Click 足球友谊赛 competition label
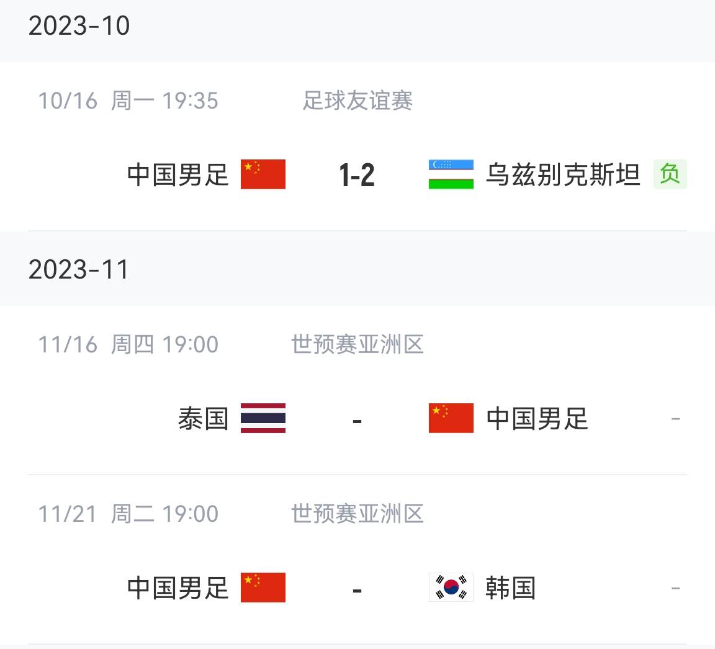Screen dimensions: 715x649 357,101
